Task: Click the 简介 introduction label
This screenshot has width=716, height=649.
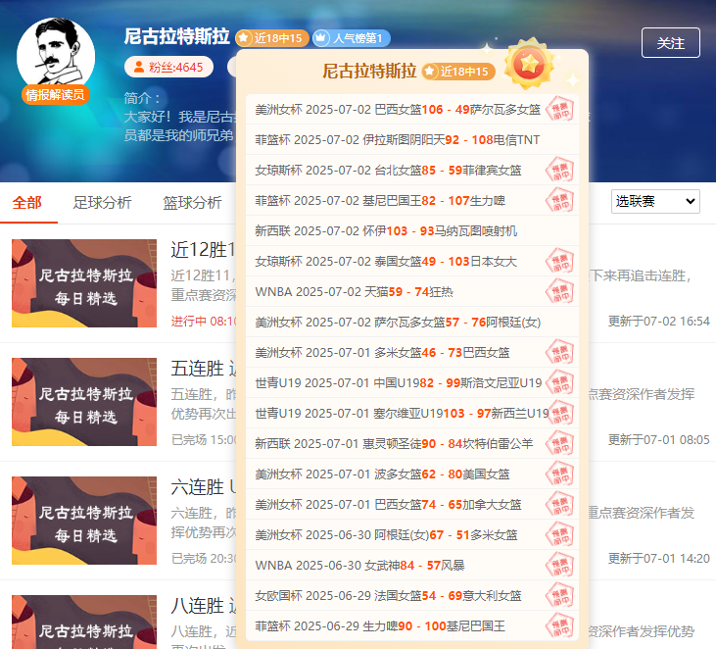Action: [142, 98]
